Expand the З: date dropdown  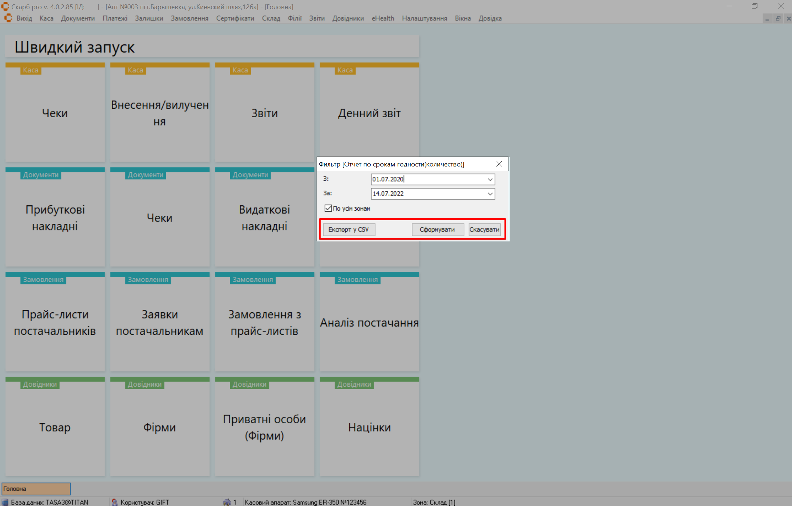pyautogui.click(x=490, y=179)
